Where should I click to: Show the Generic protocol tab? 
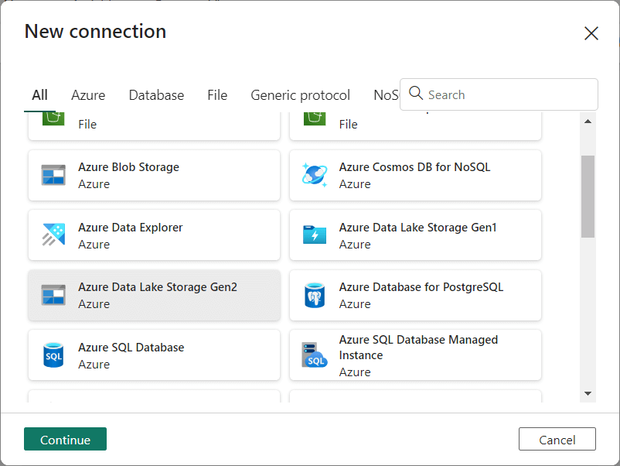point(300,95)
